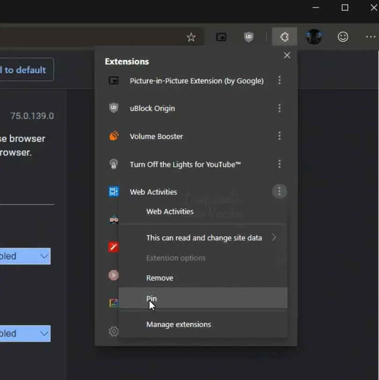Close the Extensions panel with X
Screen dimensions: 379x380
coord(287,56)
